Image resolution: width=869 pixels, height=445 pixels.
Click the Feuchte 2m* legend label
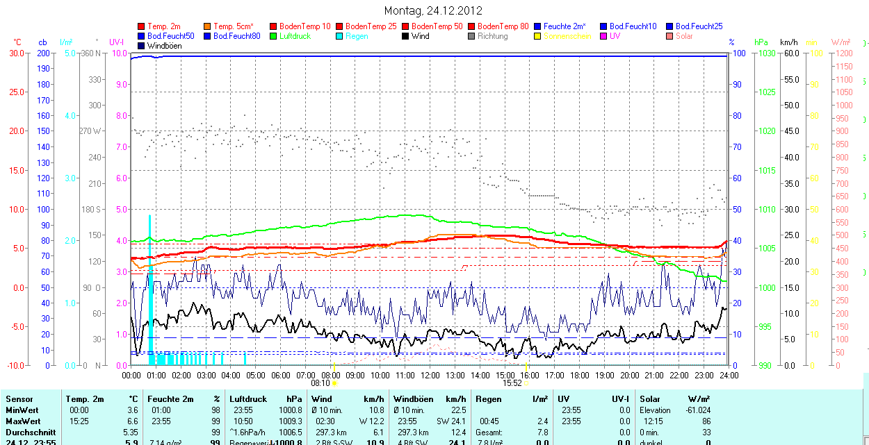coord(565,26)
